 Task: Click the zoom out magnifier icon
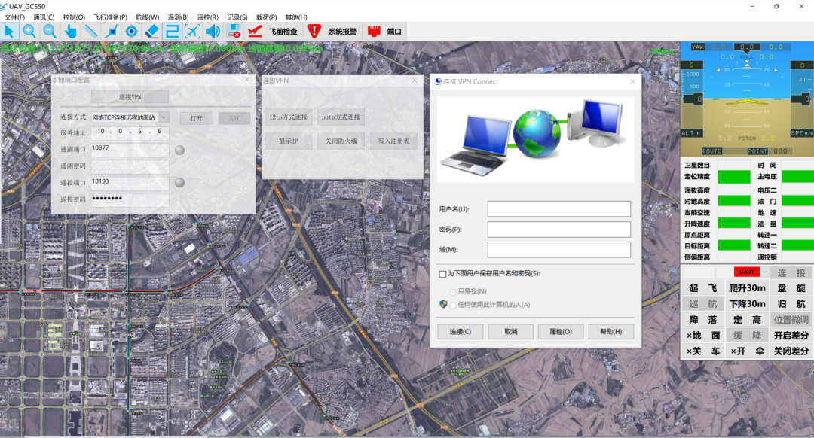pyautogui.click(x=50, y=31)
